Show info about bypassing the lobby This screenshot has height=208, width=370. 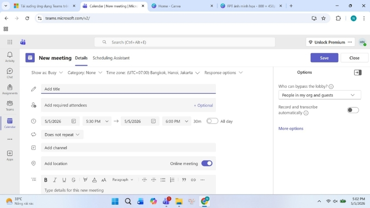[331, 86]
